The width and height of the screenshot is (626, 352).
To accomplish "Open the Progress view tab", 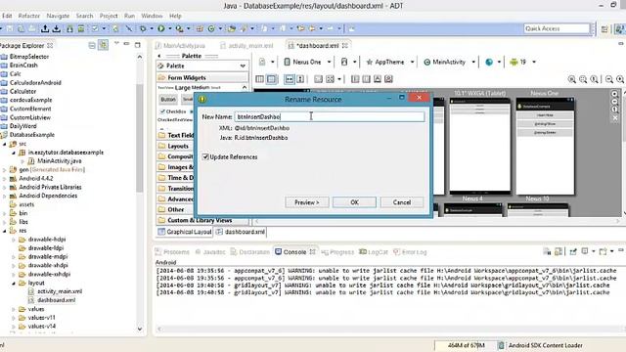I will [x=337, y=252].
